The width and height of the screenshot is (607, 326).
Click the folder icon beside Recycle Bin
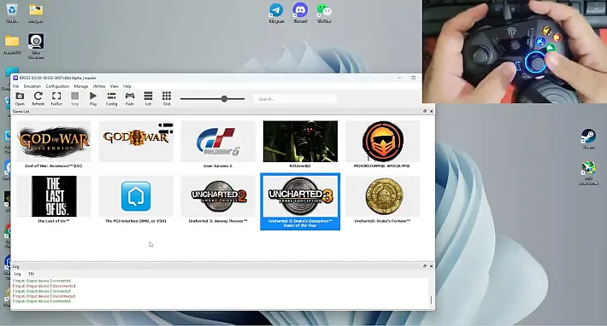pos(36,13)
